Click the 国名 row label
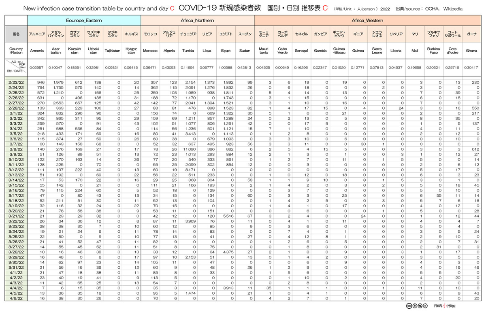Viewport: 486px width, 312px height. tap(16, 34)
